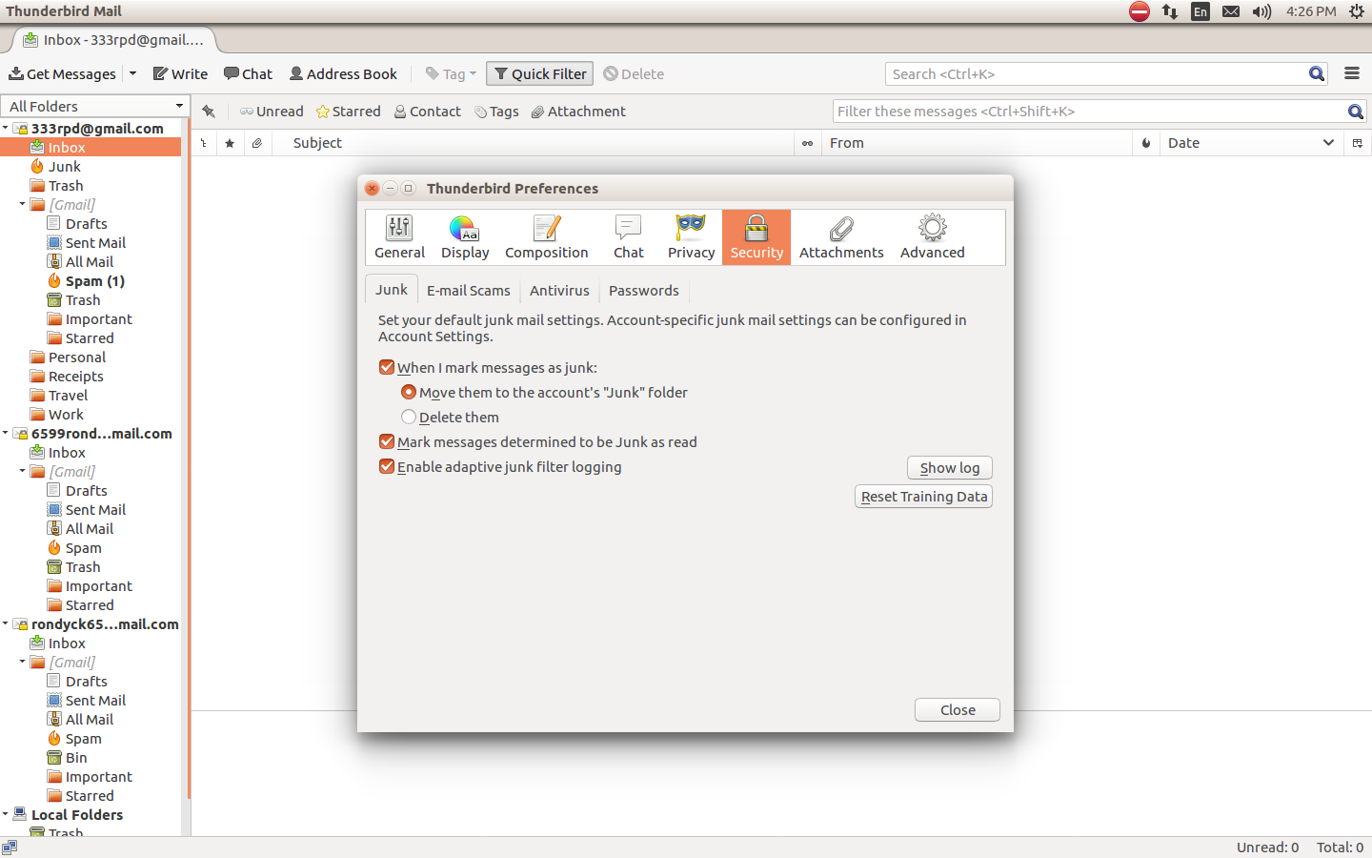
Task: Click the Write toolbar button
Action: 180,74
